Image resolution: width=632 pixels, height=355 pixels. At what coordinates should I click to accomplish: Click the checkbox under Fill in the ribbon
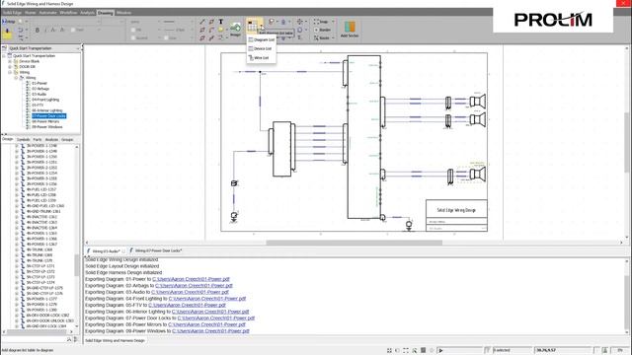133,37
